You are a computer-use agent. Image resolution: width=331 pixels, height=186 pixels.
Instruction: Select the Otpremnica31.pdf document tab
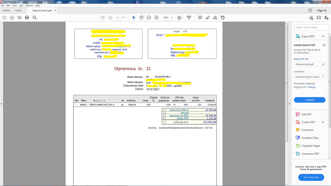tap(42, 11)
